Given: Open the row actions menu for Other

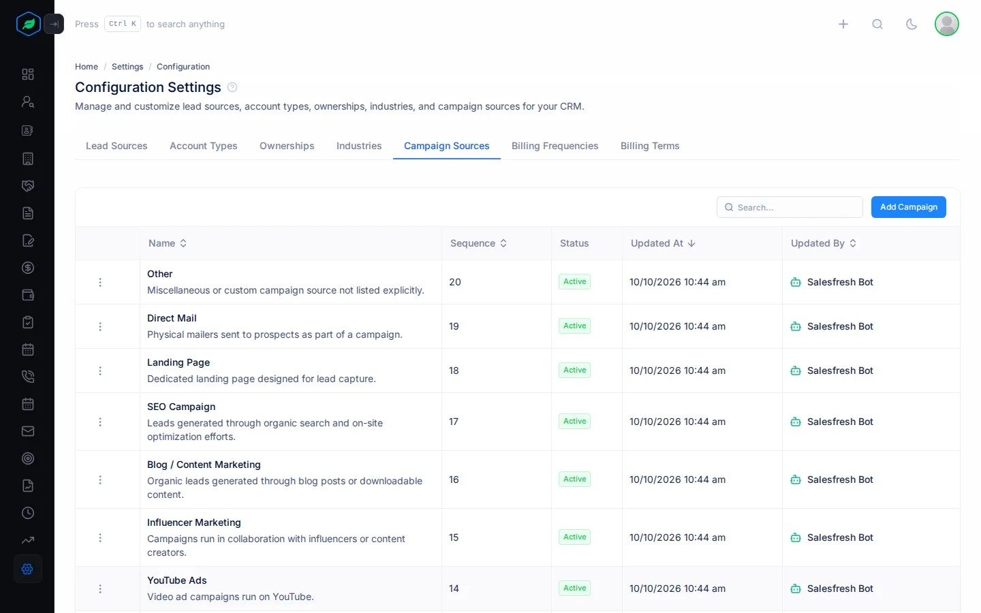Looking at the screenshot, I should point(100,282).
